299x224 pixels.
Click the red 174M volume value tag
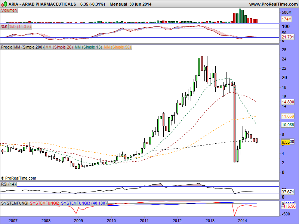click(287, 19)
